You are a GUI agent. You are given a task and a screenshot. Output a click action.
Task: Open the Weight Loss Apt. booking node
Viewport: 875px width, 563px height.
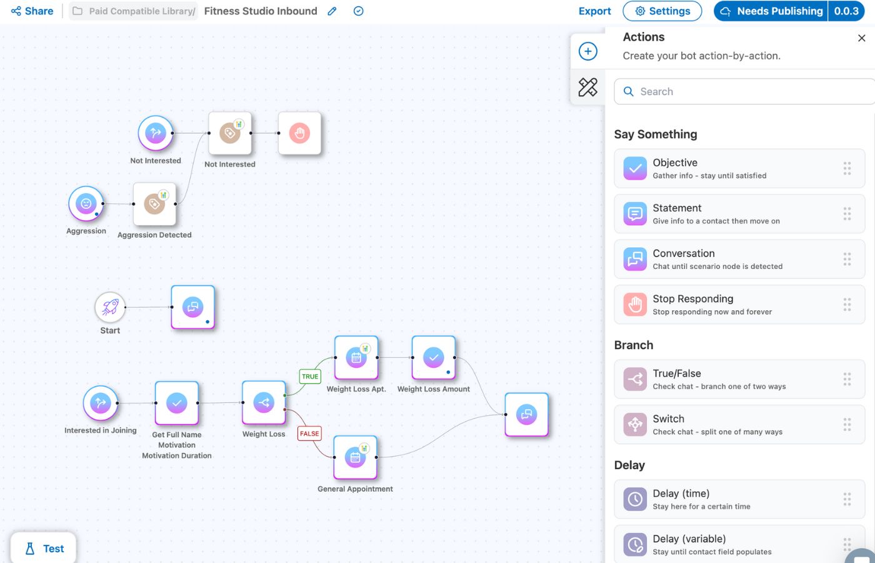[356, 358]
